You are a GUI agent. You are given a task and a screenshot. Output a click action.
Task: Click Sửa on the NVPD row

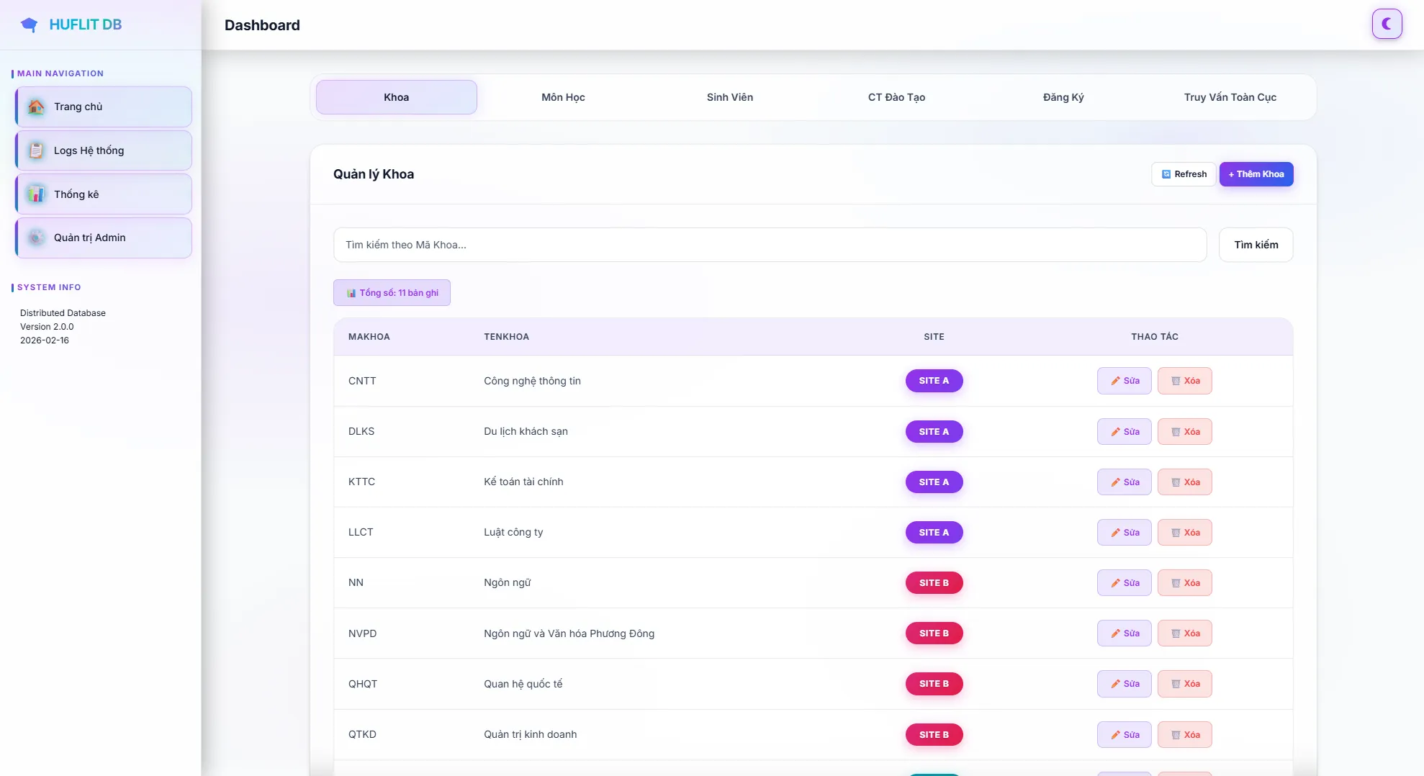[1124, 633]
